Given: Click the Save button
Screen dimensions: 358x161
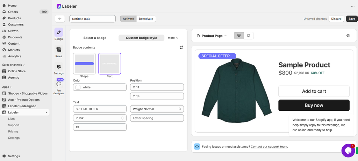Looking at the screenshot, I should 352,19.
